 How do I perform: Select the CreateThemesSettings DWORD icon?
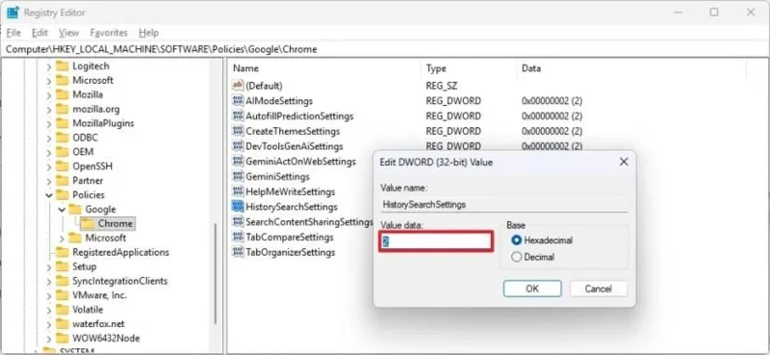click(x=238, y=131)
